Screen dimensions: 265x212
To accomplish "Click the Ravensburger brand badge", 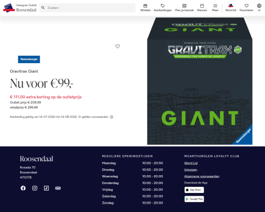I will (29, 59).
